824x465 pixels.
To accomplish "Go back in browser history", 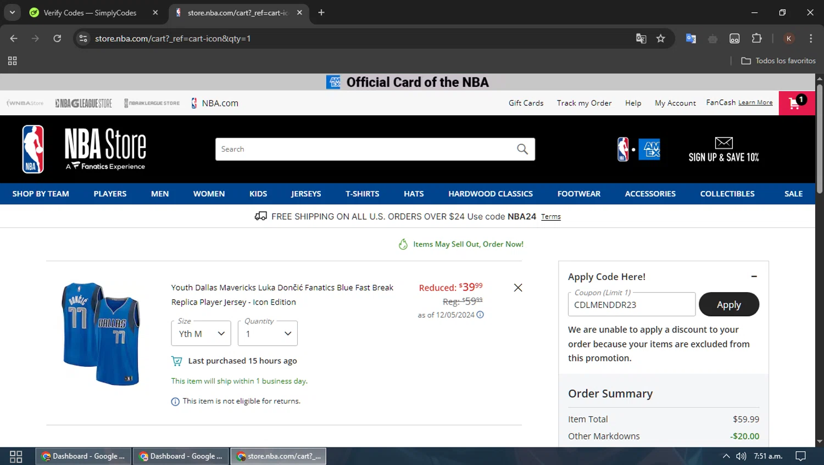I will tap(14, 38).
